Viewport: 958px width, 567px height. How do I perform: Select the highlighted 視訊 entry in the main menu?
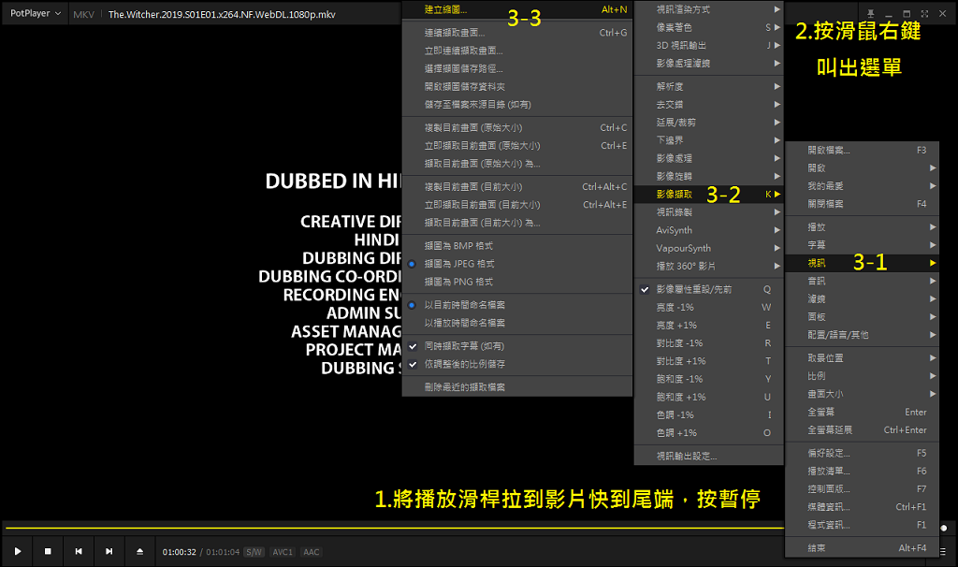coord(862,263)
